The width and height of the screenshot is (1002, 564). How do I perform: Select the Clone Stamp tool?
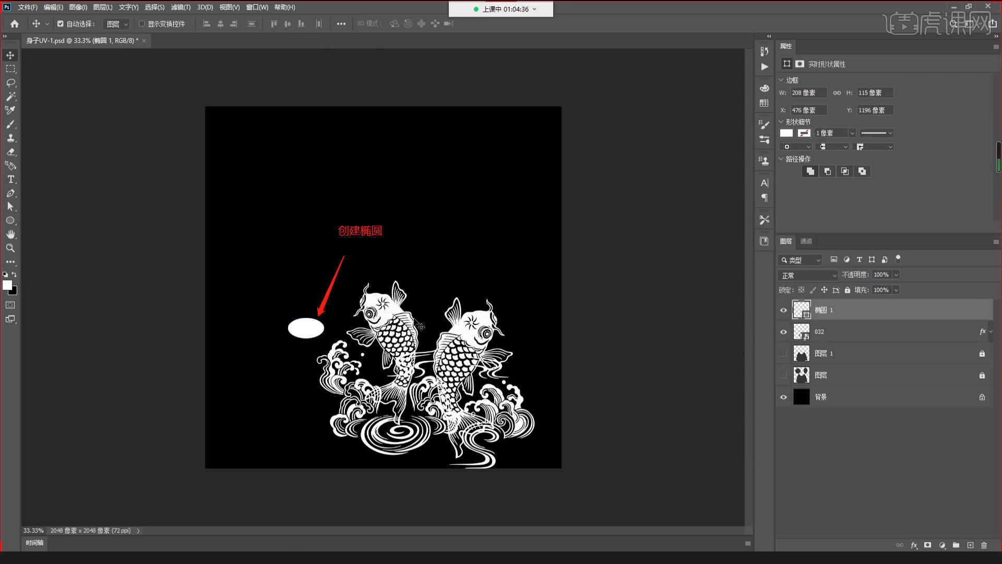10,138
